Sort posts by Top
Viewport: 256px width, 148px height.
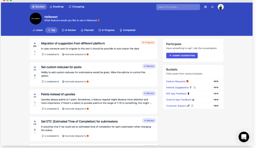click(52, 30)
